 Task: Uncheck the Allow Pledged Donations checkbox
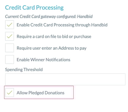click(x=9, y=92)
